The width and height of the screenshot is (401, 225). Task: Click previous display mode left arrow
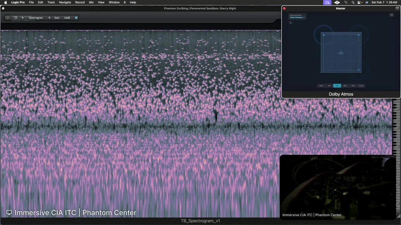pos(22,18)
